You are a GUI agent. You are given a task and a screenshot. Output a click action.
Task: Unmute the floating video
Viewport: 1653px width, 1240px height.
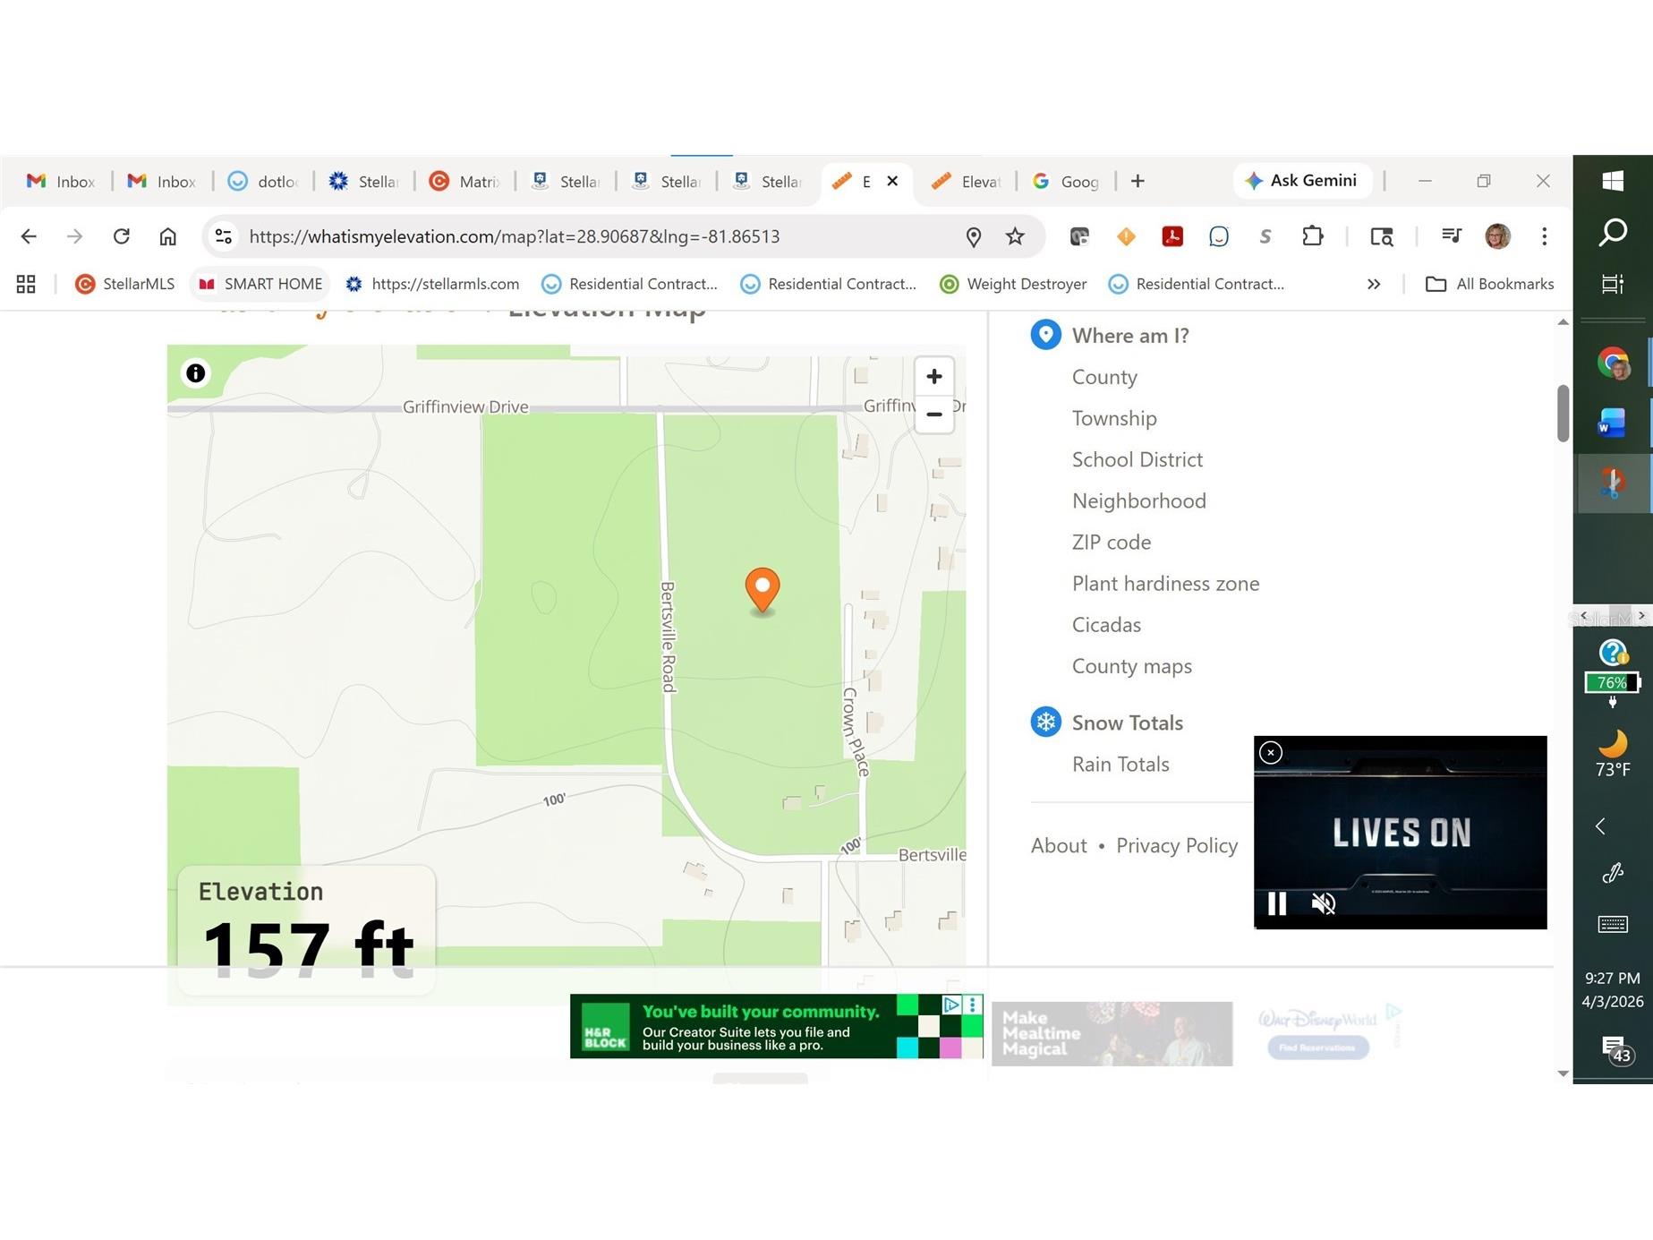point(1323,903)
